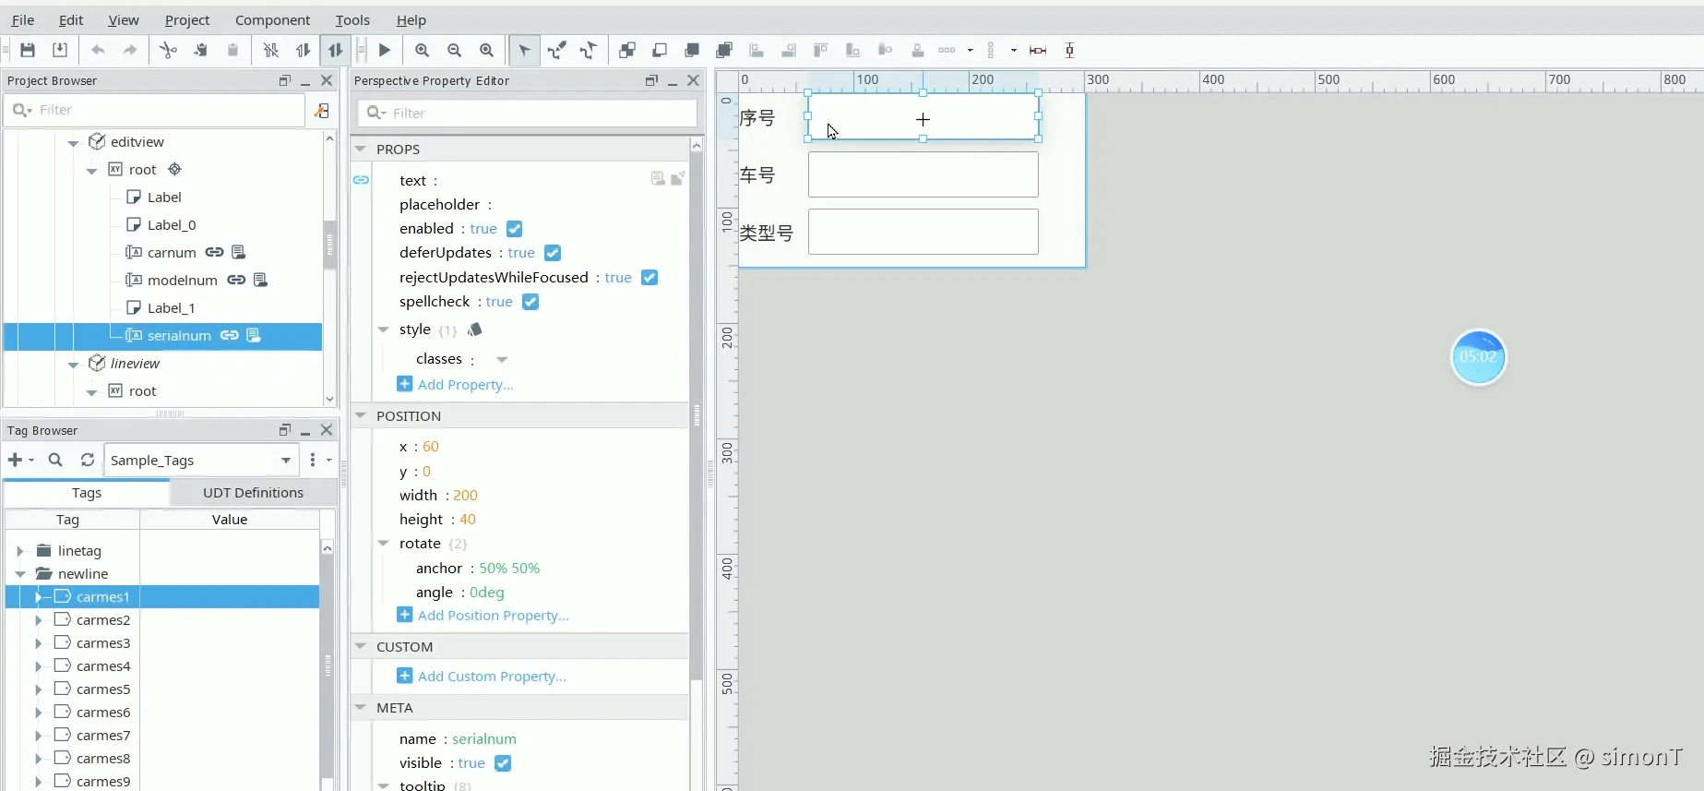Toggle the deferUpdates checkbox
1704x791 pixels.
coord(553,253)
